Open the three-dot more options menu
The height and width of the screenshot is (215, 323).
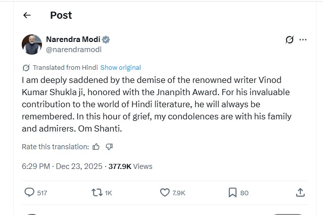point(303,39)
